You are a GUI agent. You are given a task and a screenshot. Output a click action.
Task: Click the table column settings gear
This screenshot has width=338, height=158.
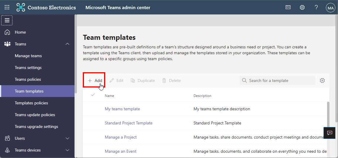[x=322, y=80]
